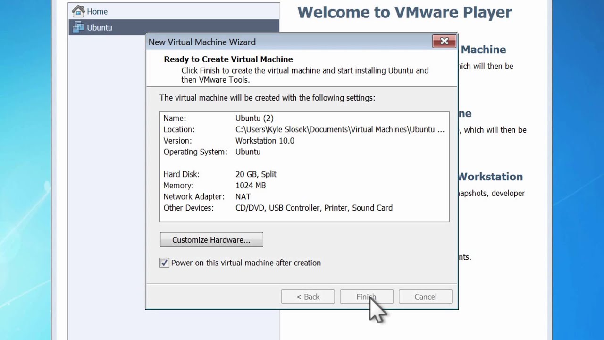Click the Ubuntu virtual machine icon in sidebar
The width and height of the screenshot is (604, 340).
click(78, 27)
